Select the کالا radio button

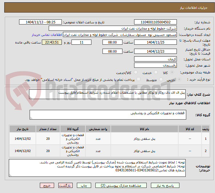172,72
